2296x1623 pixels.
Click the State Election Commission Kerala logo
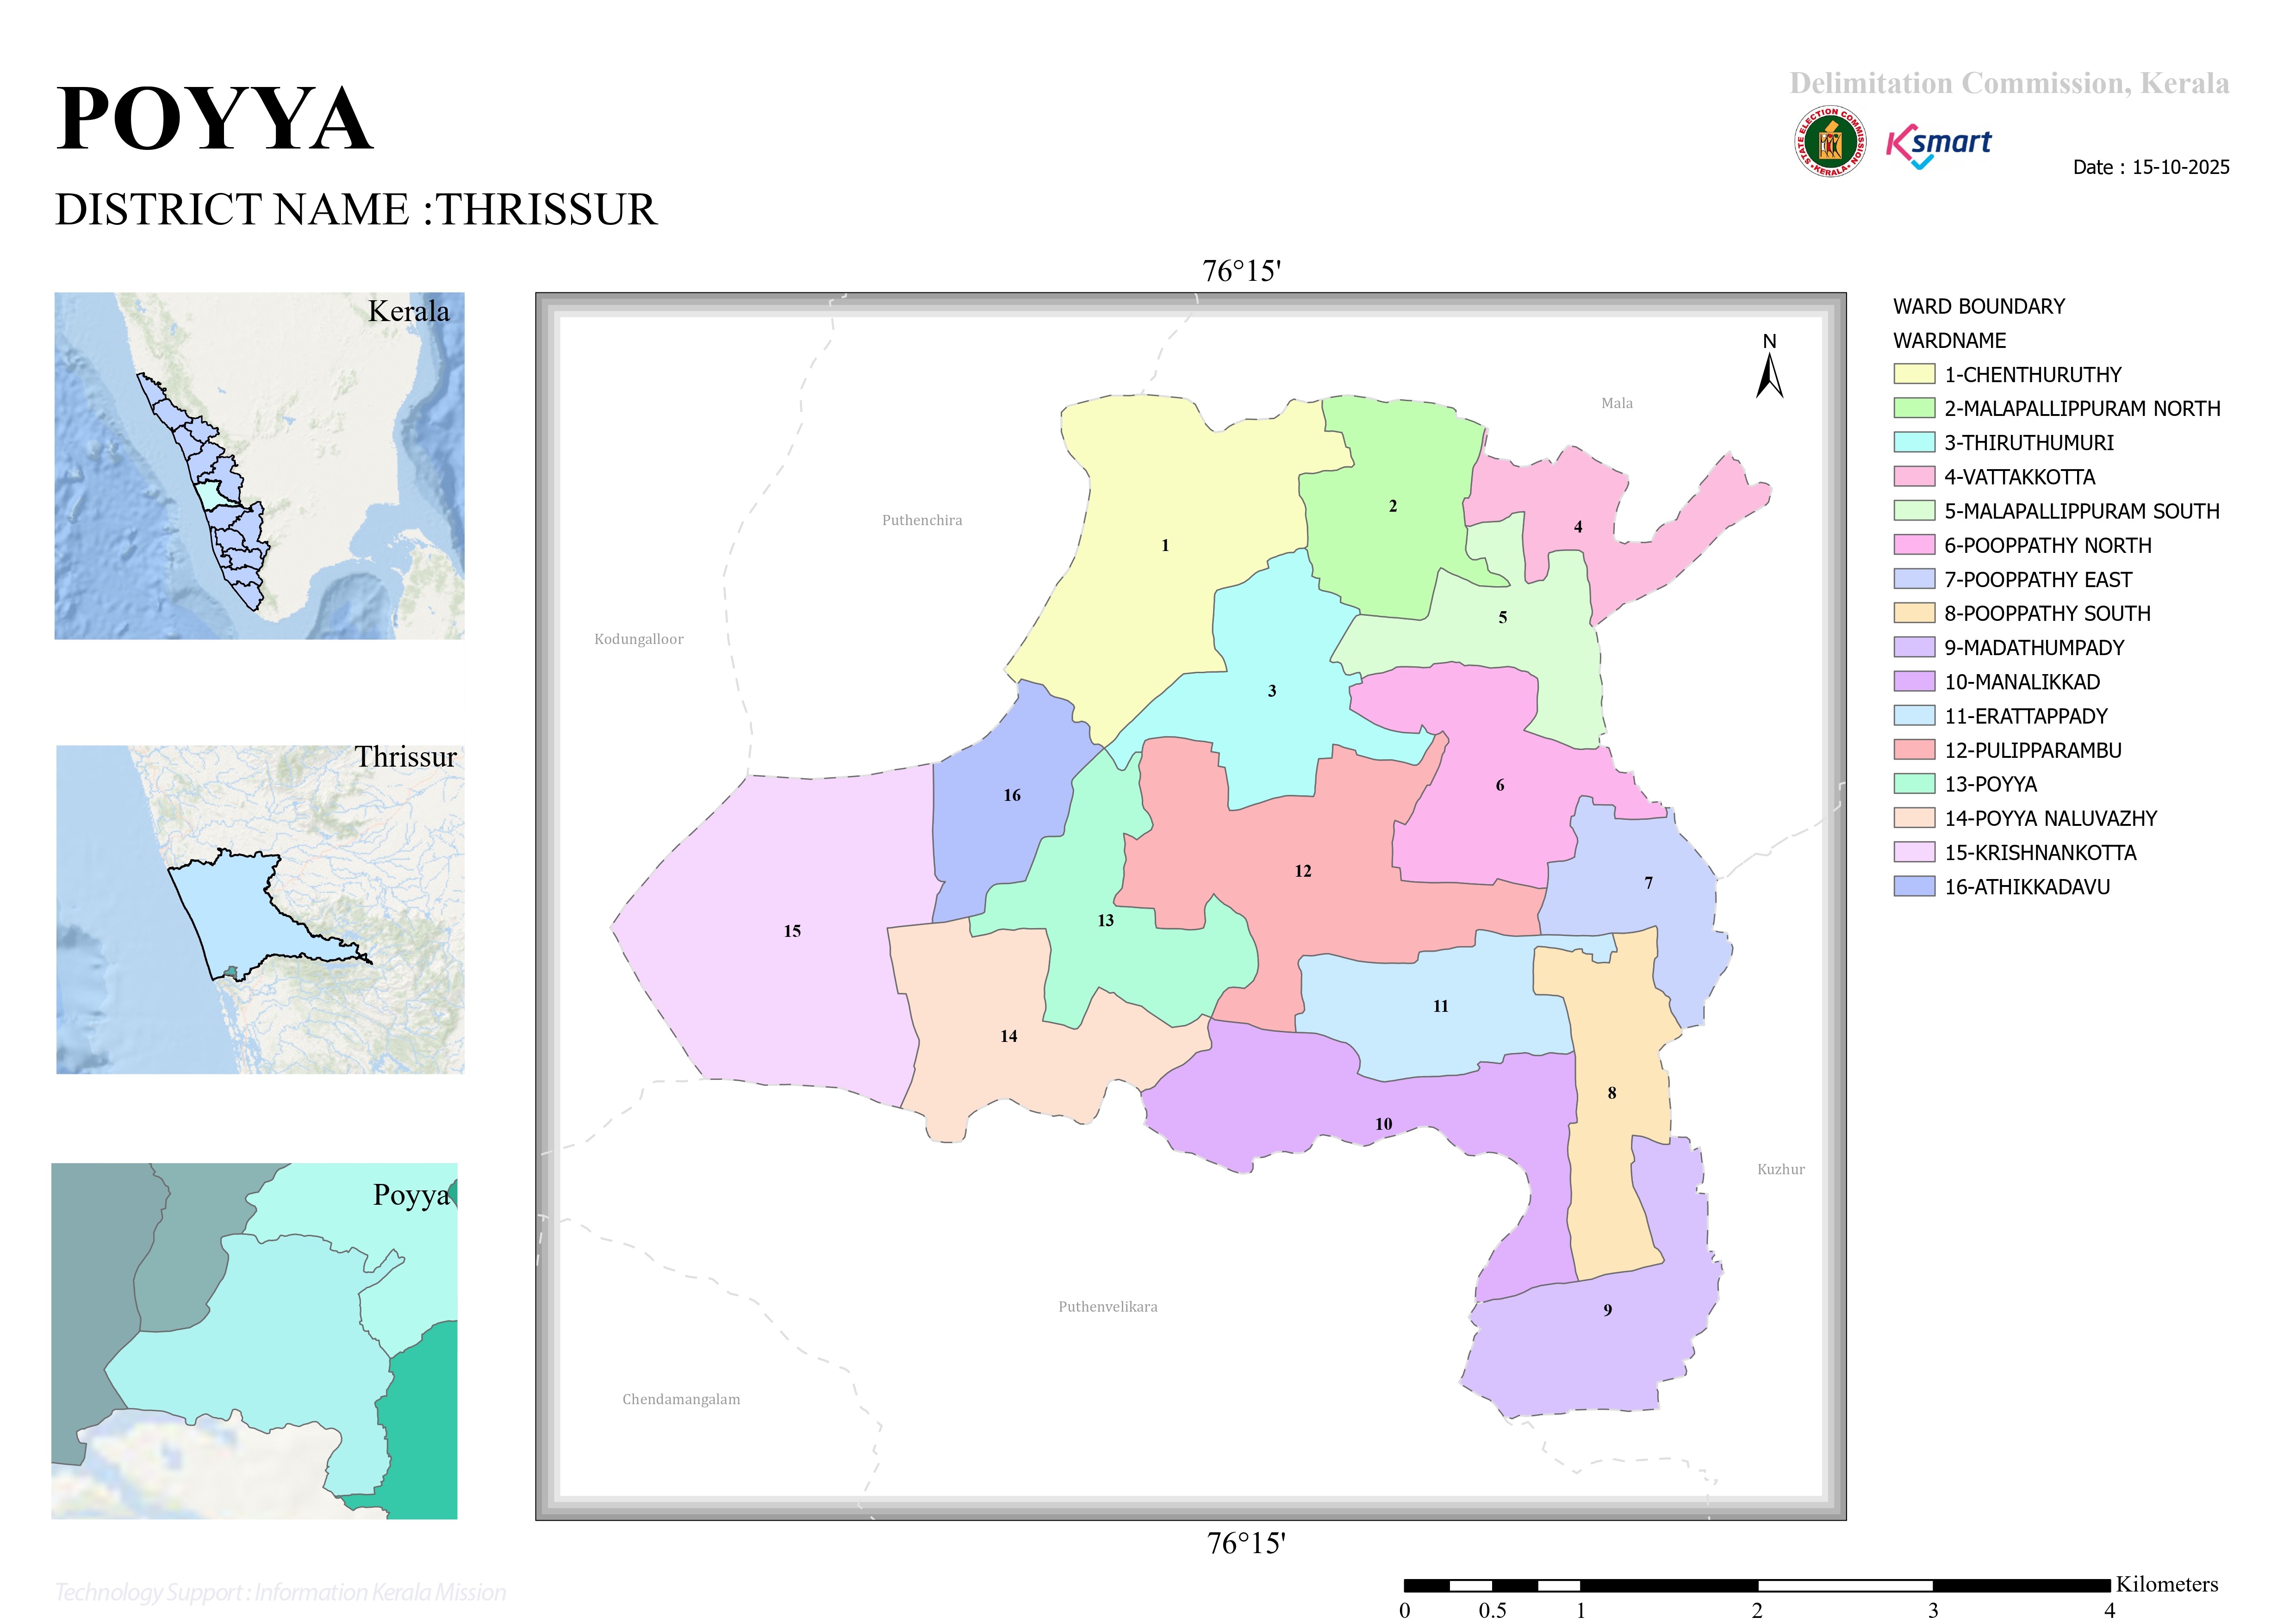(1829, 142)
